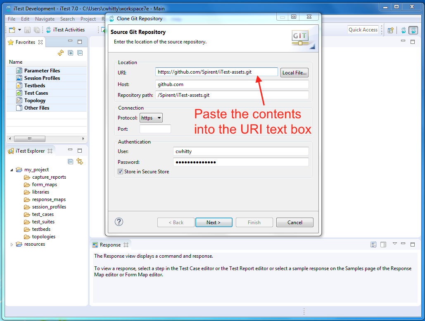
Task: Select the topologies folder
Action: [x=44, y=237]
